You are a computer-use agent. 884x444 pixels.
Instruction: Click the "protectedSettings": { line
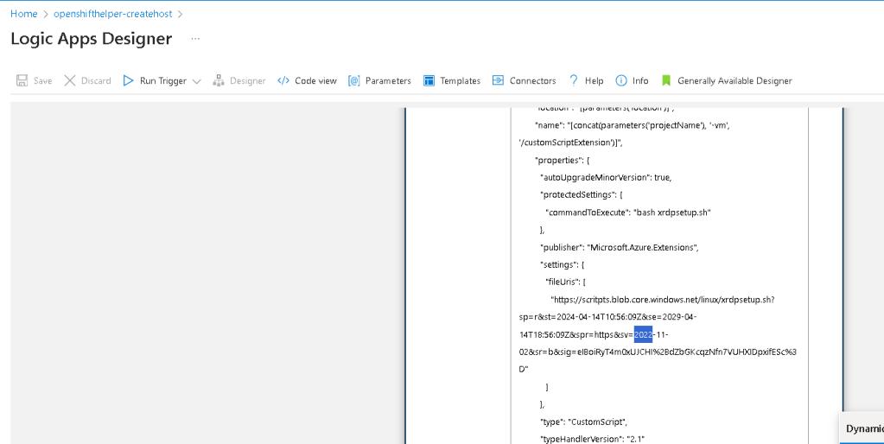pyautogui.click(x=582, y=195)
